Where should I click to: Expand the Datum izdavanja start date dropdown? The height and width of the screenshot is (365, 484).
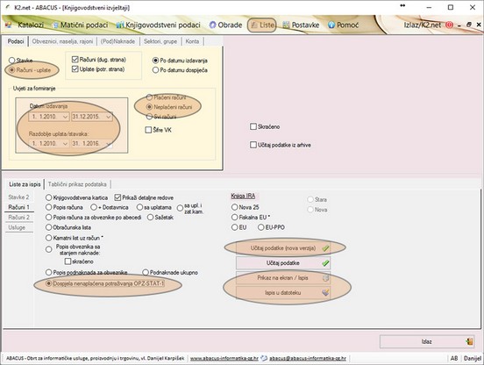[x=65, y=117]
